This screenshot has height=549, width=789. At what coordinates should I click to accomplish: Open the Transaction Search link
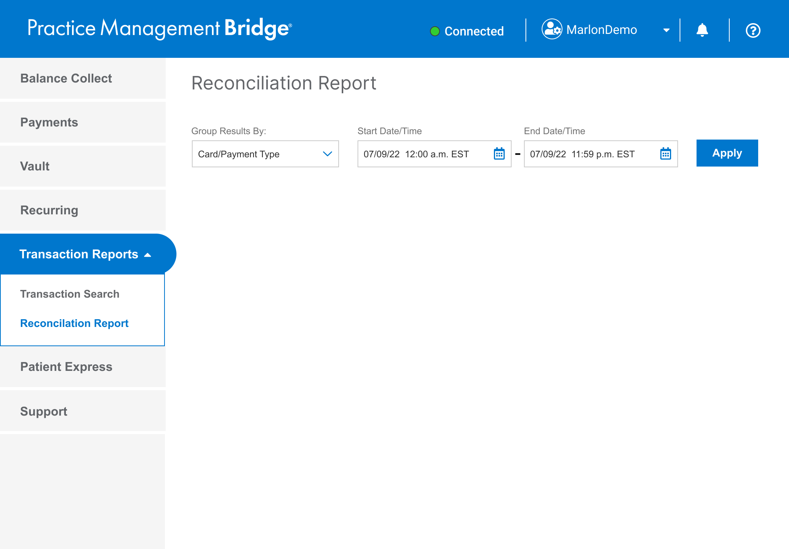tap(69, 294)
